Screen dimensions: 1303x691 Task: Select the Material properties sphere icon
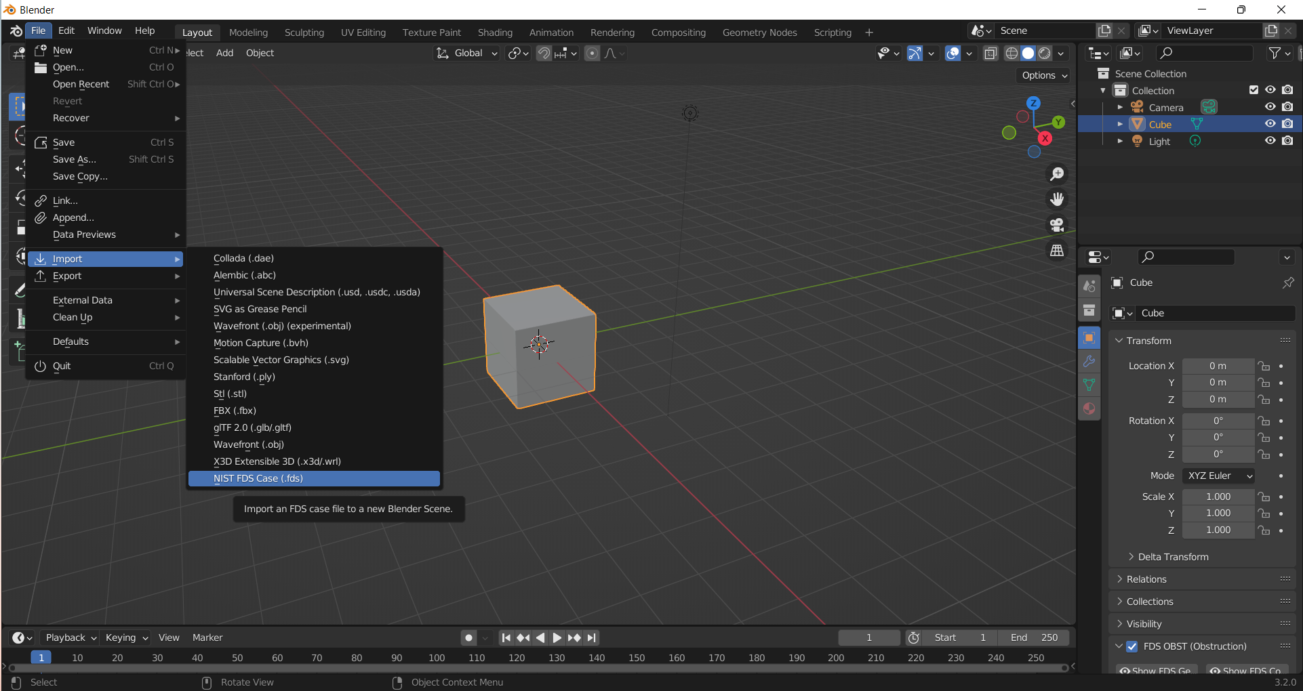pyautogui.click(x=1089, y=409)
